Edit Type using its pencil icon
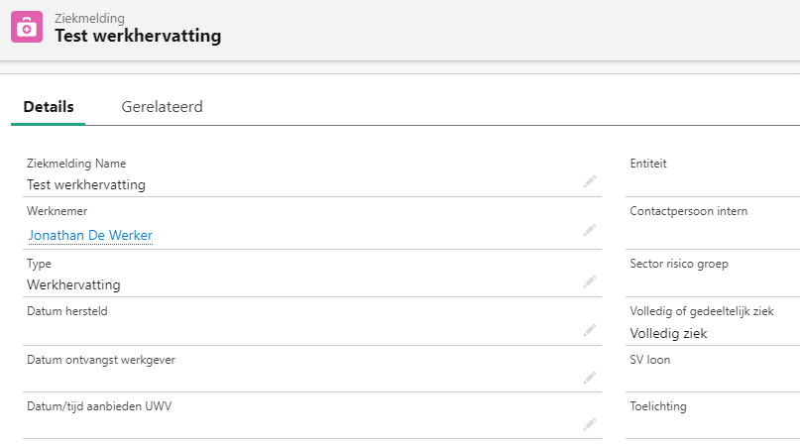Image resolution: width=800 pixels, height=446 pixels. point(590,281)
